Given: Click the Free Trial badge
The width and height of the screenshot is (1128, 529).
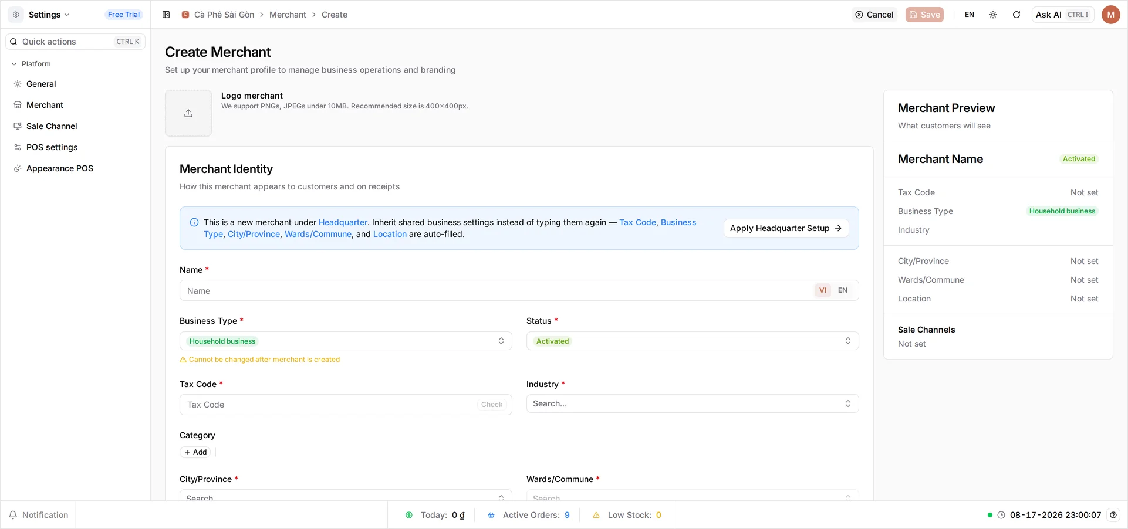Looking at the screenshot, I should pos(124,15).
